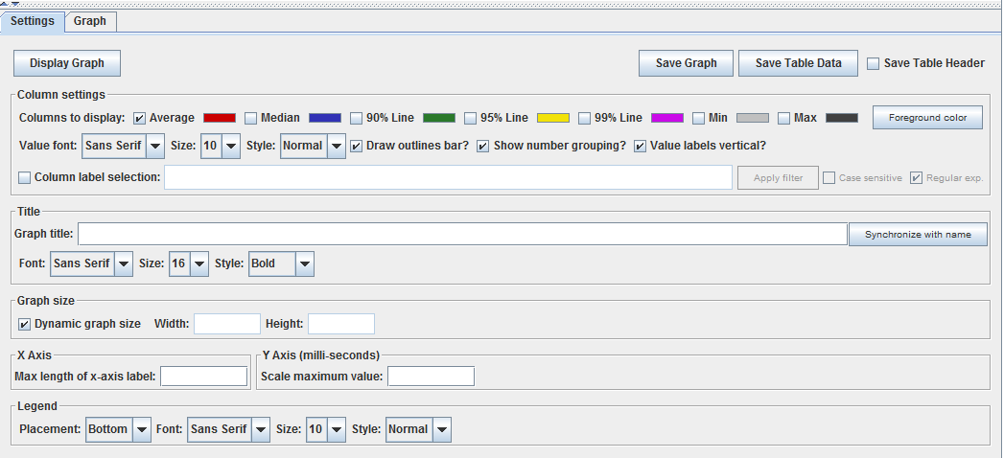1004x458 pixels.
Task: Enable Save Table Header checkbox
Action: point(873,63)
